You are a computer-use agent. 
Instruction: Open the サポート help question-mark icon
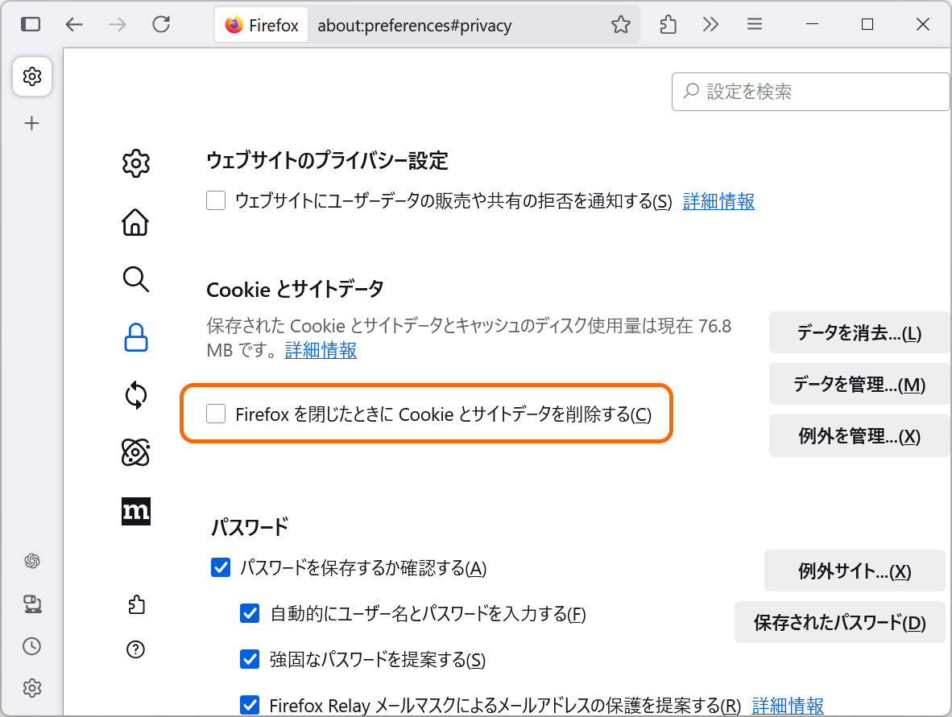click(136, 650)
